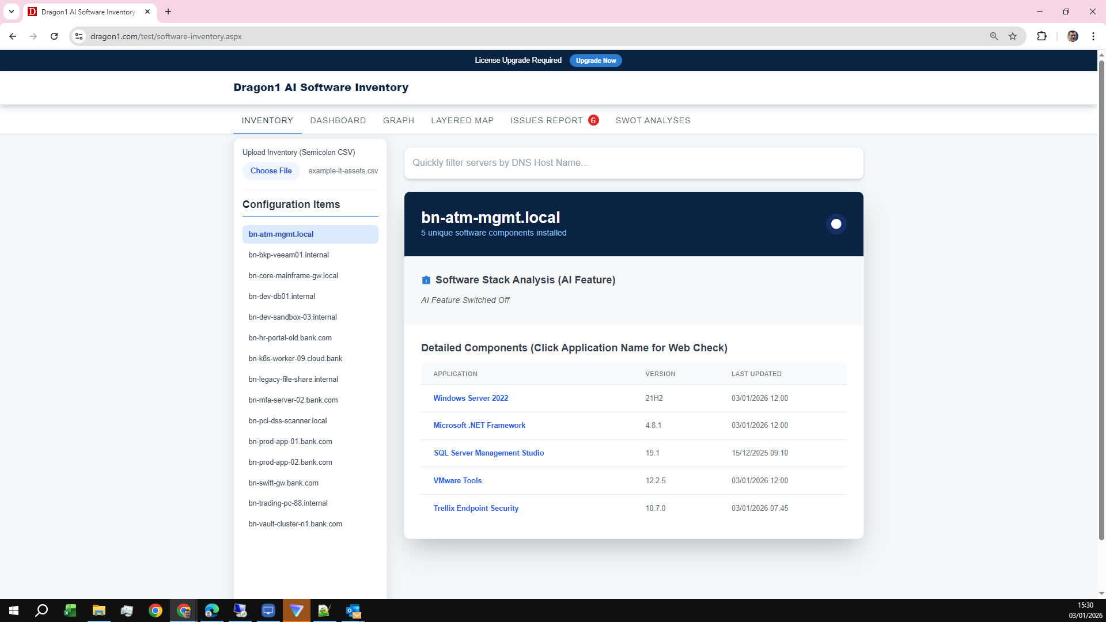Open the Issues Report tab

point(547,120)
